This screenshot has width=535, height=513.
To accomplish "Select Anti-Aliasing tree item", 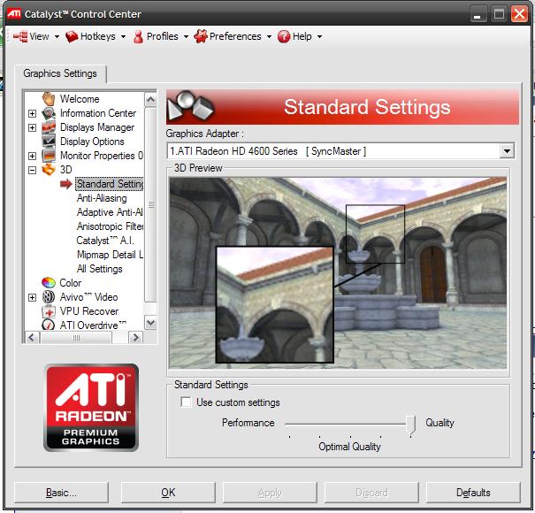I will (x=102, y=198).
